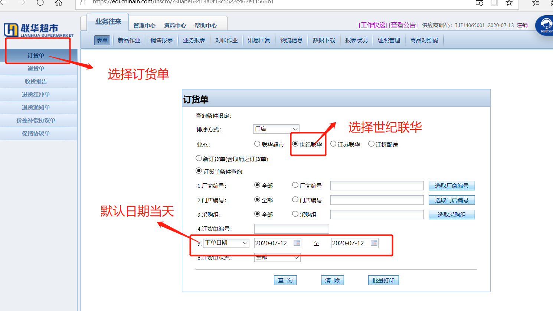The width and height of the screenshot is (553, 311).
Task: Select 全部 for 采购组 row
Action: pyautogui.click(x=257, y=214)
